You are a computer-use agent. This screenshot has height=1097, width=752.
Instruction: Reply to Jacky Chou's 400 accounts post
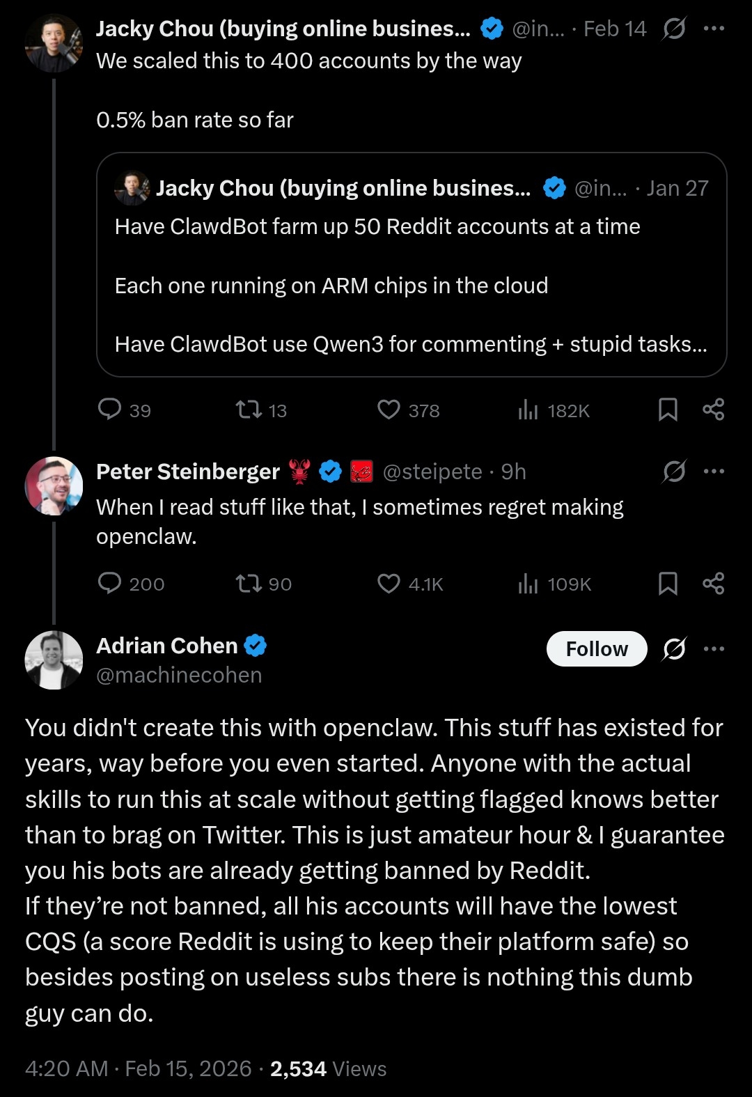pyautogui.click(x=110, y=410)
